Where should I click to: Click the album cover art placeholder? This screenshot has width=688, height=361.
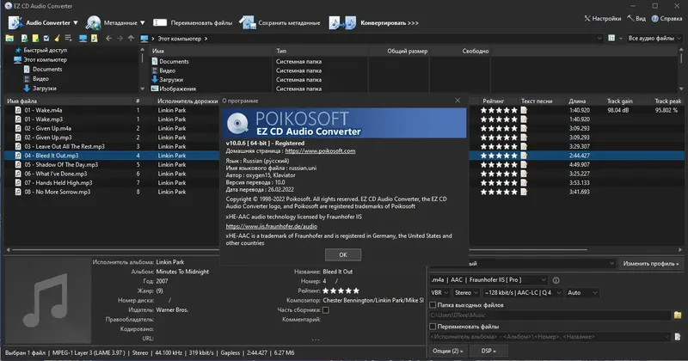pos(48,301)
